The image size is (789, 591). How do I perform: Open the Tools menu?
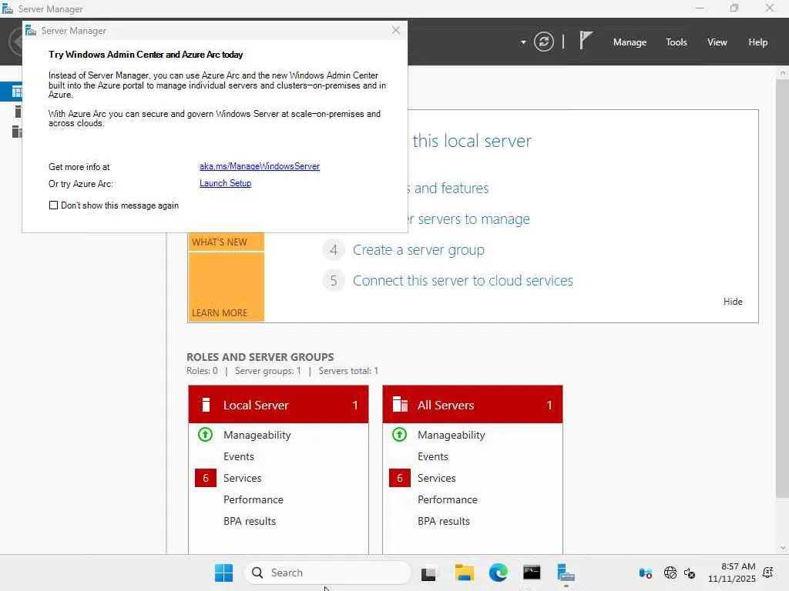coord(676,42)
